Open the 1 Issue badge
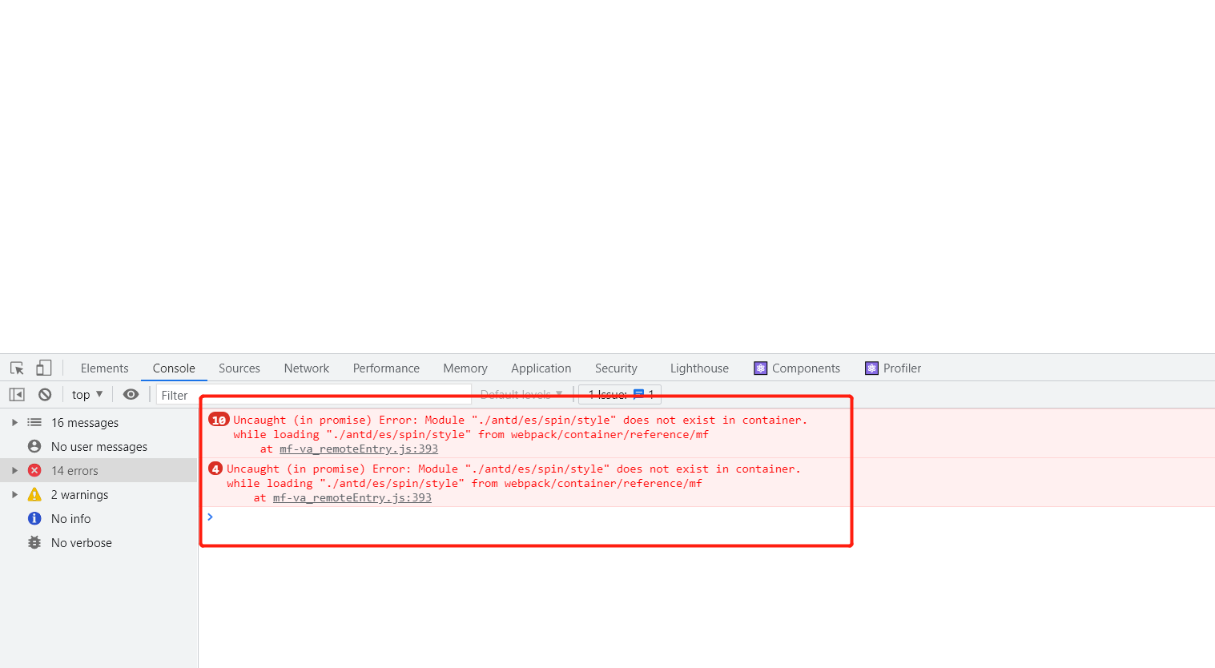The width and height of the screenshot is (1215, 668). click(x=620, y=395)
